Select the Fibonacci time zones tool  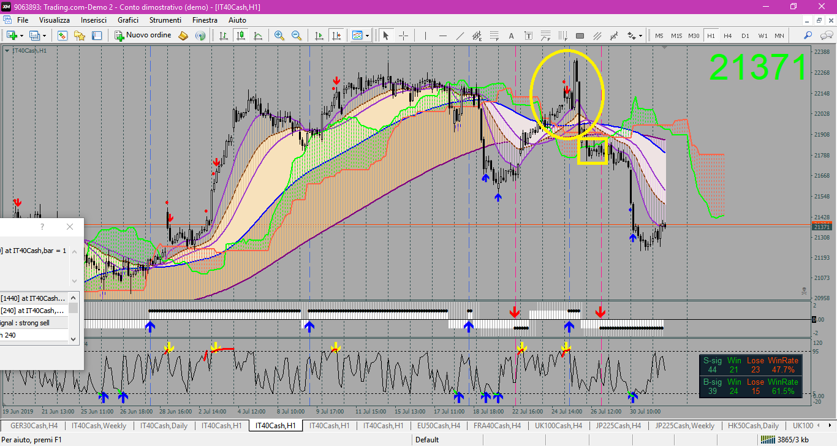(x=563, y=36)
